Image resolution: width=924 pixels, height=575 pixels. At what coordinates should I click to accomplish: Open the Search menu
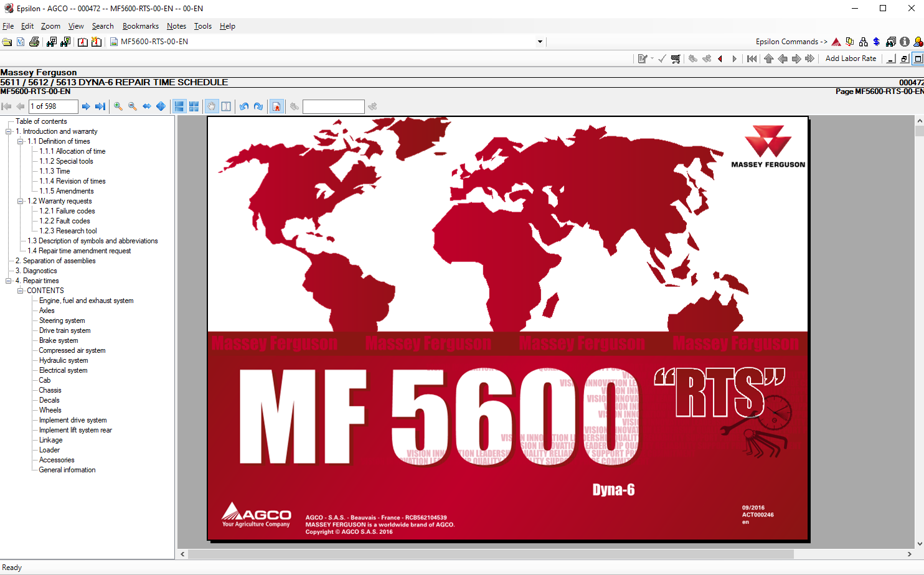coord(103,26)
